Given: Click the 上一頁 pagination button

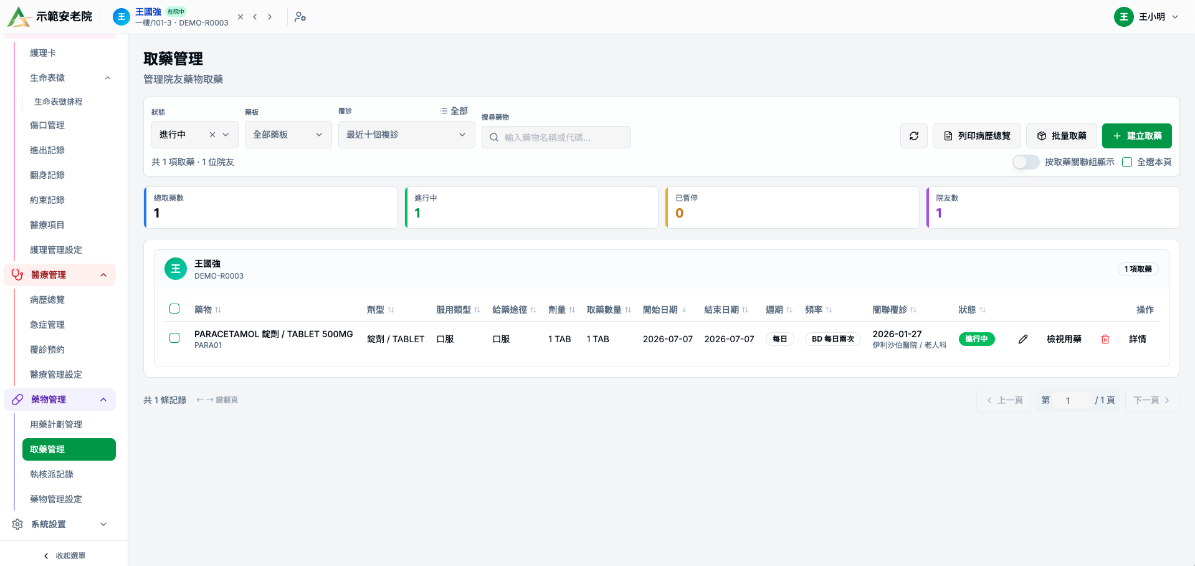Looking at the screenshot, I should pyautogui.click(x=1004, y=400).
